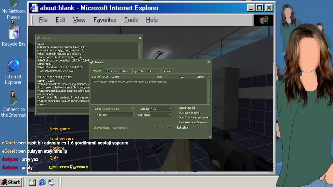Click the Steam icon in Servers title bar

[x=92, y=62]
